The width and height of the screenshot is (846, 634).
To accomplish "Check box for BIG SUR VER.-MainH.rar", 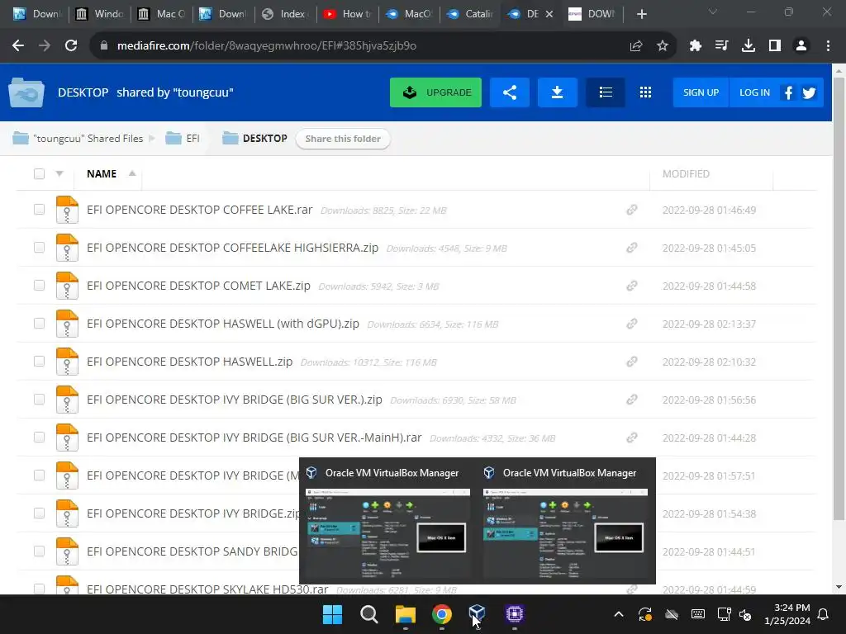I will point(39,438).
